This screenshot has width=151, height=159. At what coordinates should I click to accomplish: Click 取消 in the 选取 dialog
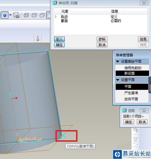pyautogui.click(x=142, y=122)
